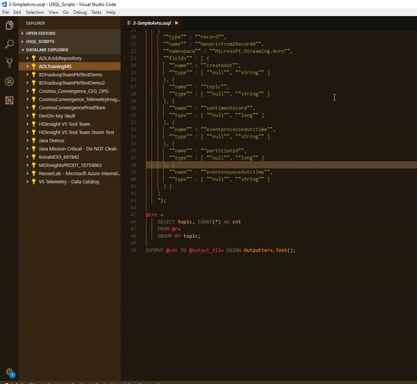Click the key icon next to BDHadoopTeamPMTestDemo2
The height and width of the screenshot is (384, 417).
[33, 83]
